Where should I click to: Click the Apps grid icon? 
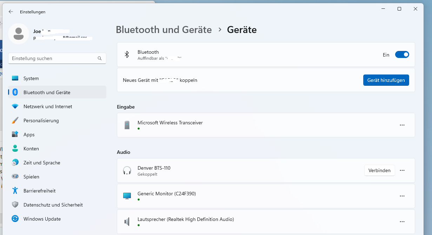point(15,135)
